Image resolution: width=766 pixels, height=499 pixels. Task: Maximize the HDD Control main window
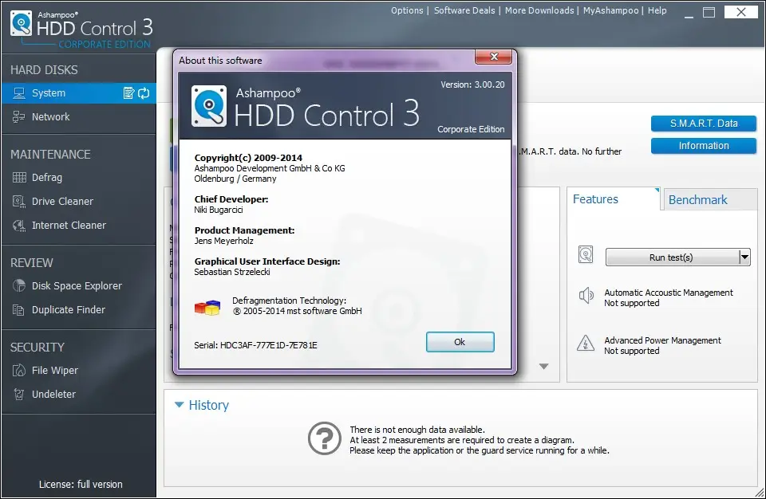709,12
